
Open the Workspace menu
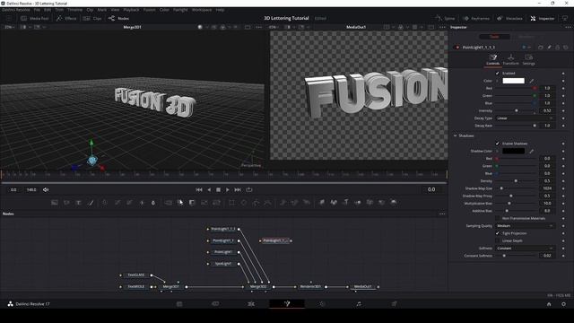(202, 10)
